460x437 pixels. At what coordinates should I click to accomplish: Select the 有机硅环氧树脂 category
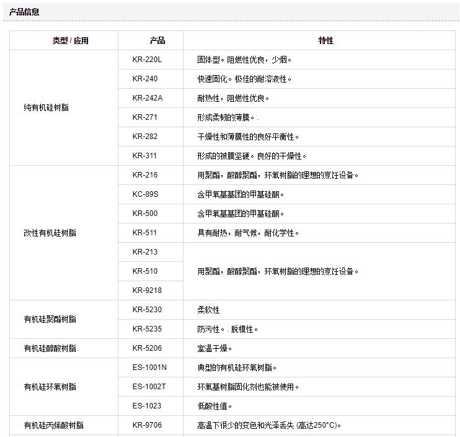50,387
